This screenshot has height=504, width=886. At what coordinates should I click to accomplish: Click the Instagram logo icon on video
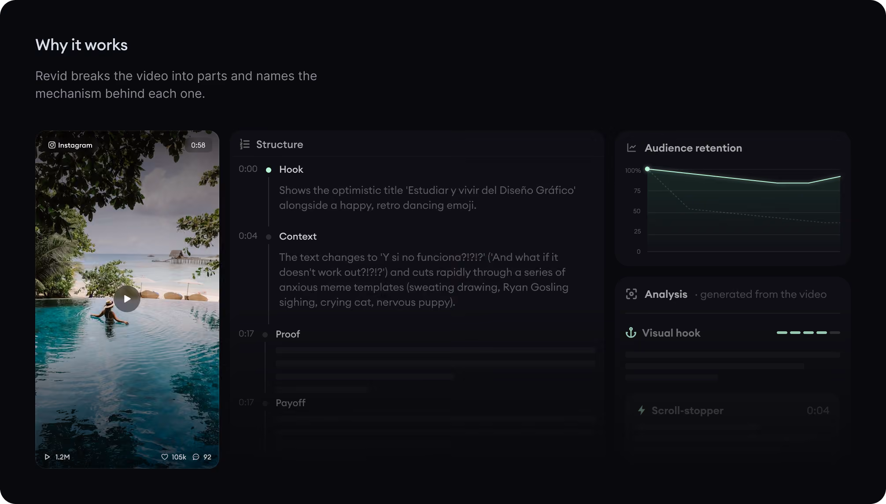pos(52,145)
